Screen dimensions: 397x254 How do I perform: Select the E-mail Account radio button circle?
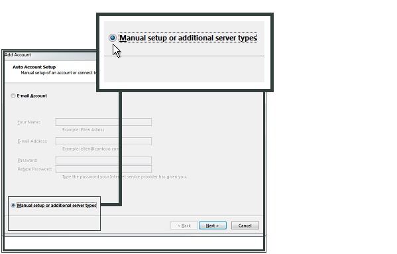click(x=13, y=95)
